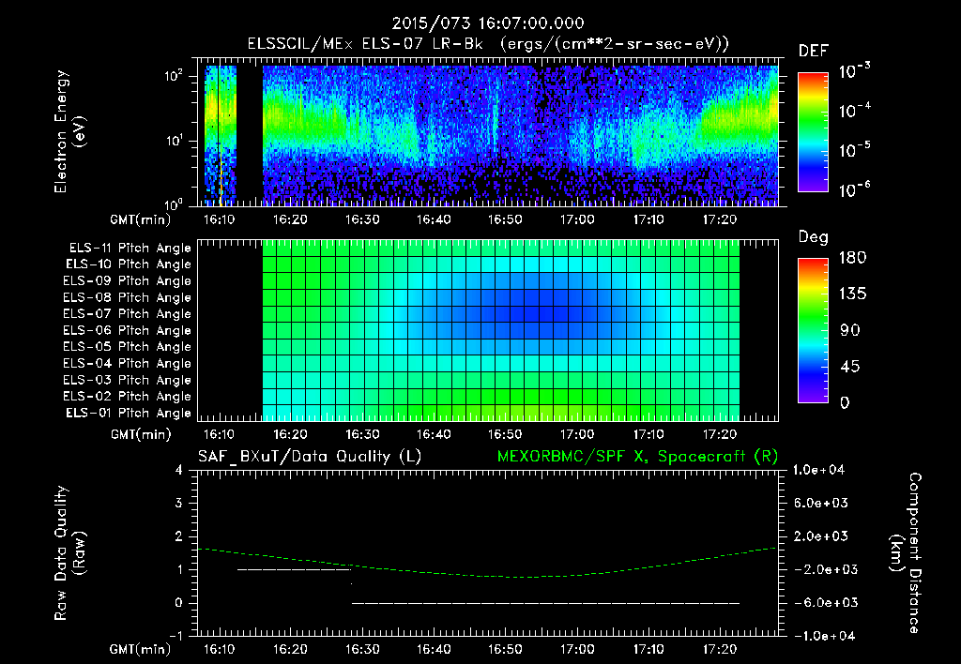
Task: Click the 17:20 tick label under the spectrogram
Action: click(x=720, y=219)
